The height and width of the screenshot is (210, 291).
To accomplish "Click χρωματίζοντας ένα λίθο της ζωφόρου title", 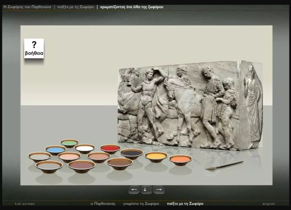I will 132,7.
